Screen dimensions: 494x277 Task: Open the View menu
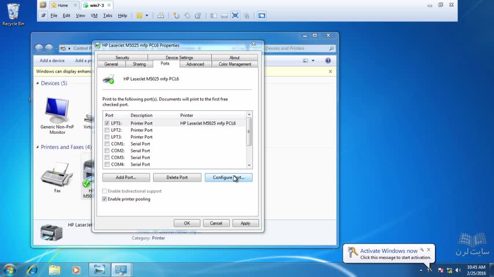coord(80,16)
